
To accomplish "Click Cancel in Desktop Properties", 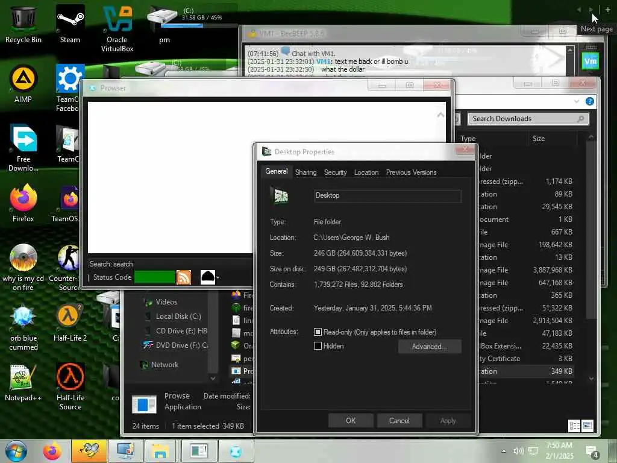I will click(x=399, y=420).
